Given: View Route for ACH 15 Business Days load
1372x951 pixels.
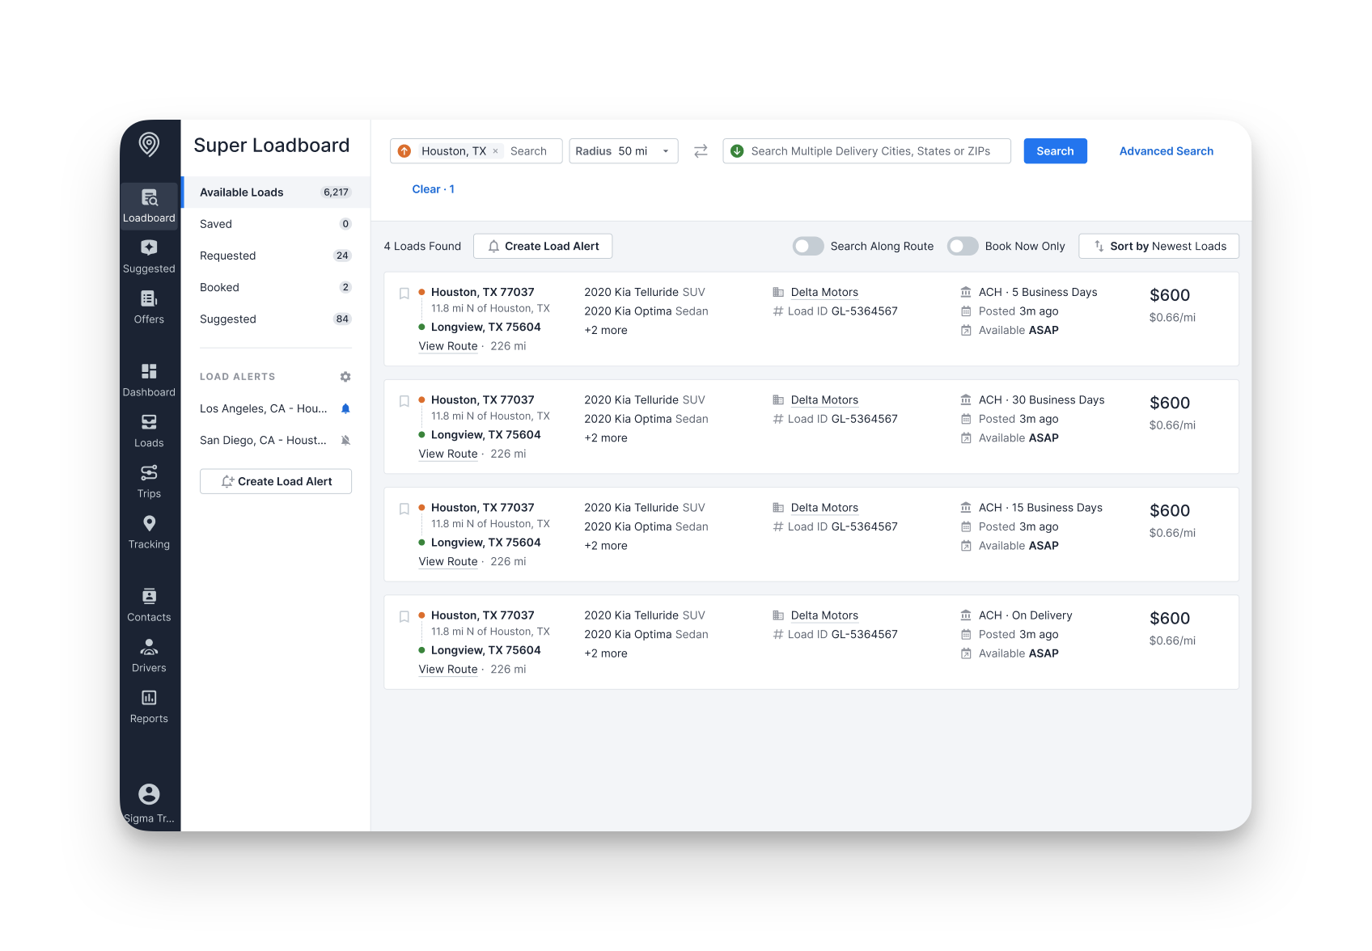Looking at the screenshot, I should tap(448, 561).
